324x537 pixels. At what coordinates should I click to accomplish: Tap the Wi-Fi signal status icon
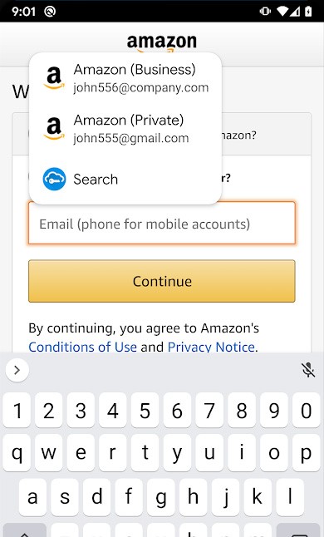[x=283, y=12]
